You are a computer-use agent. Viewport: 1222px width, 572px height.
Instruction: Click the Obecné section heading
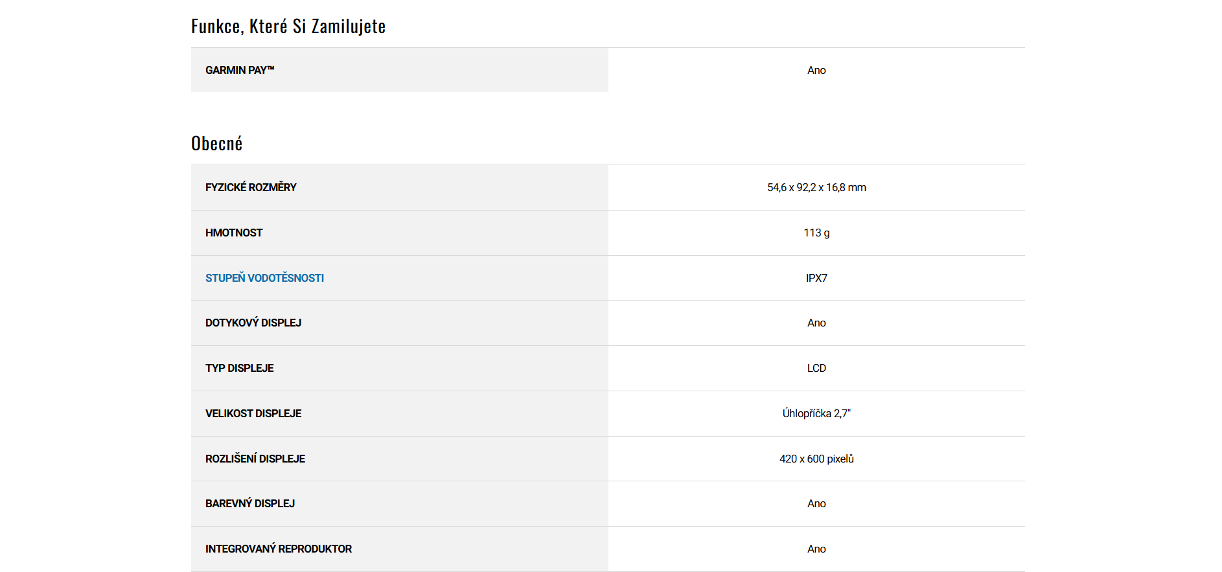(x=217, y=144)
